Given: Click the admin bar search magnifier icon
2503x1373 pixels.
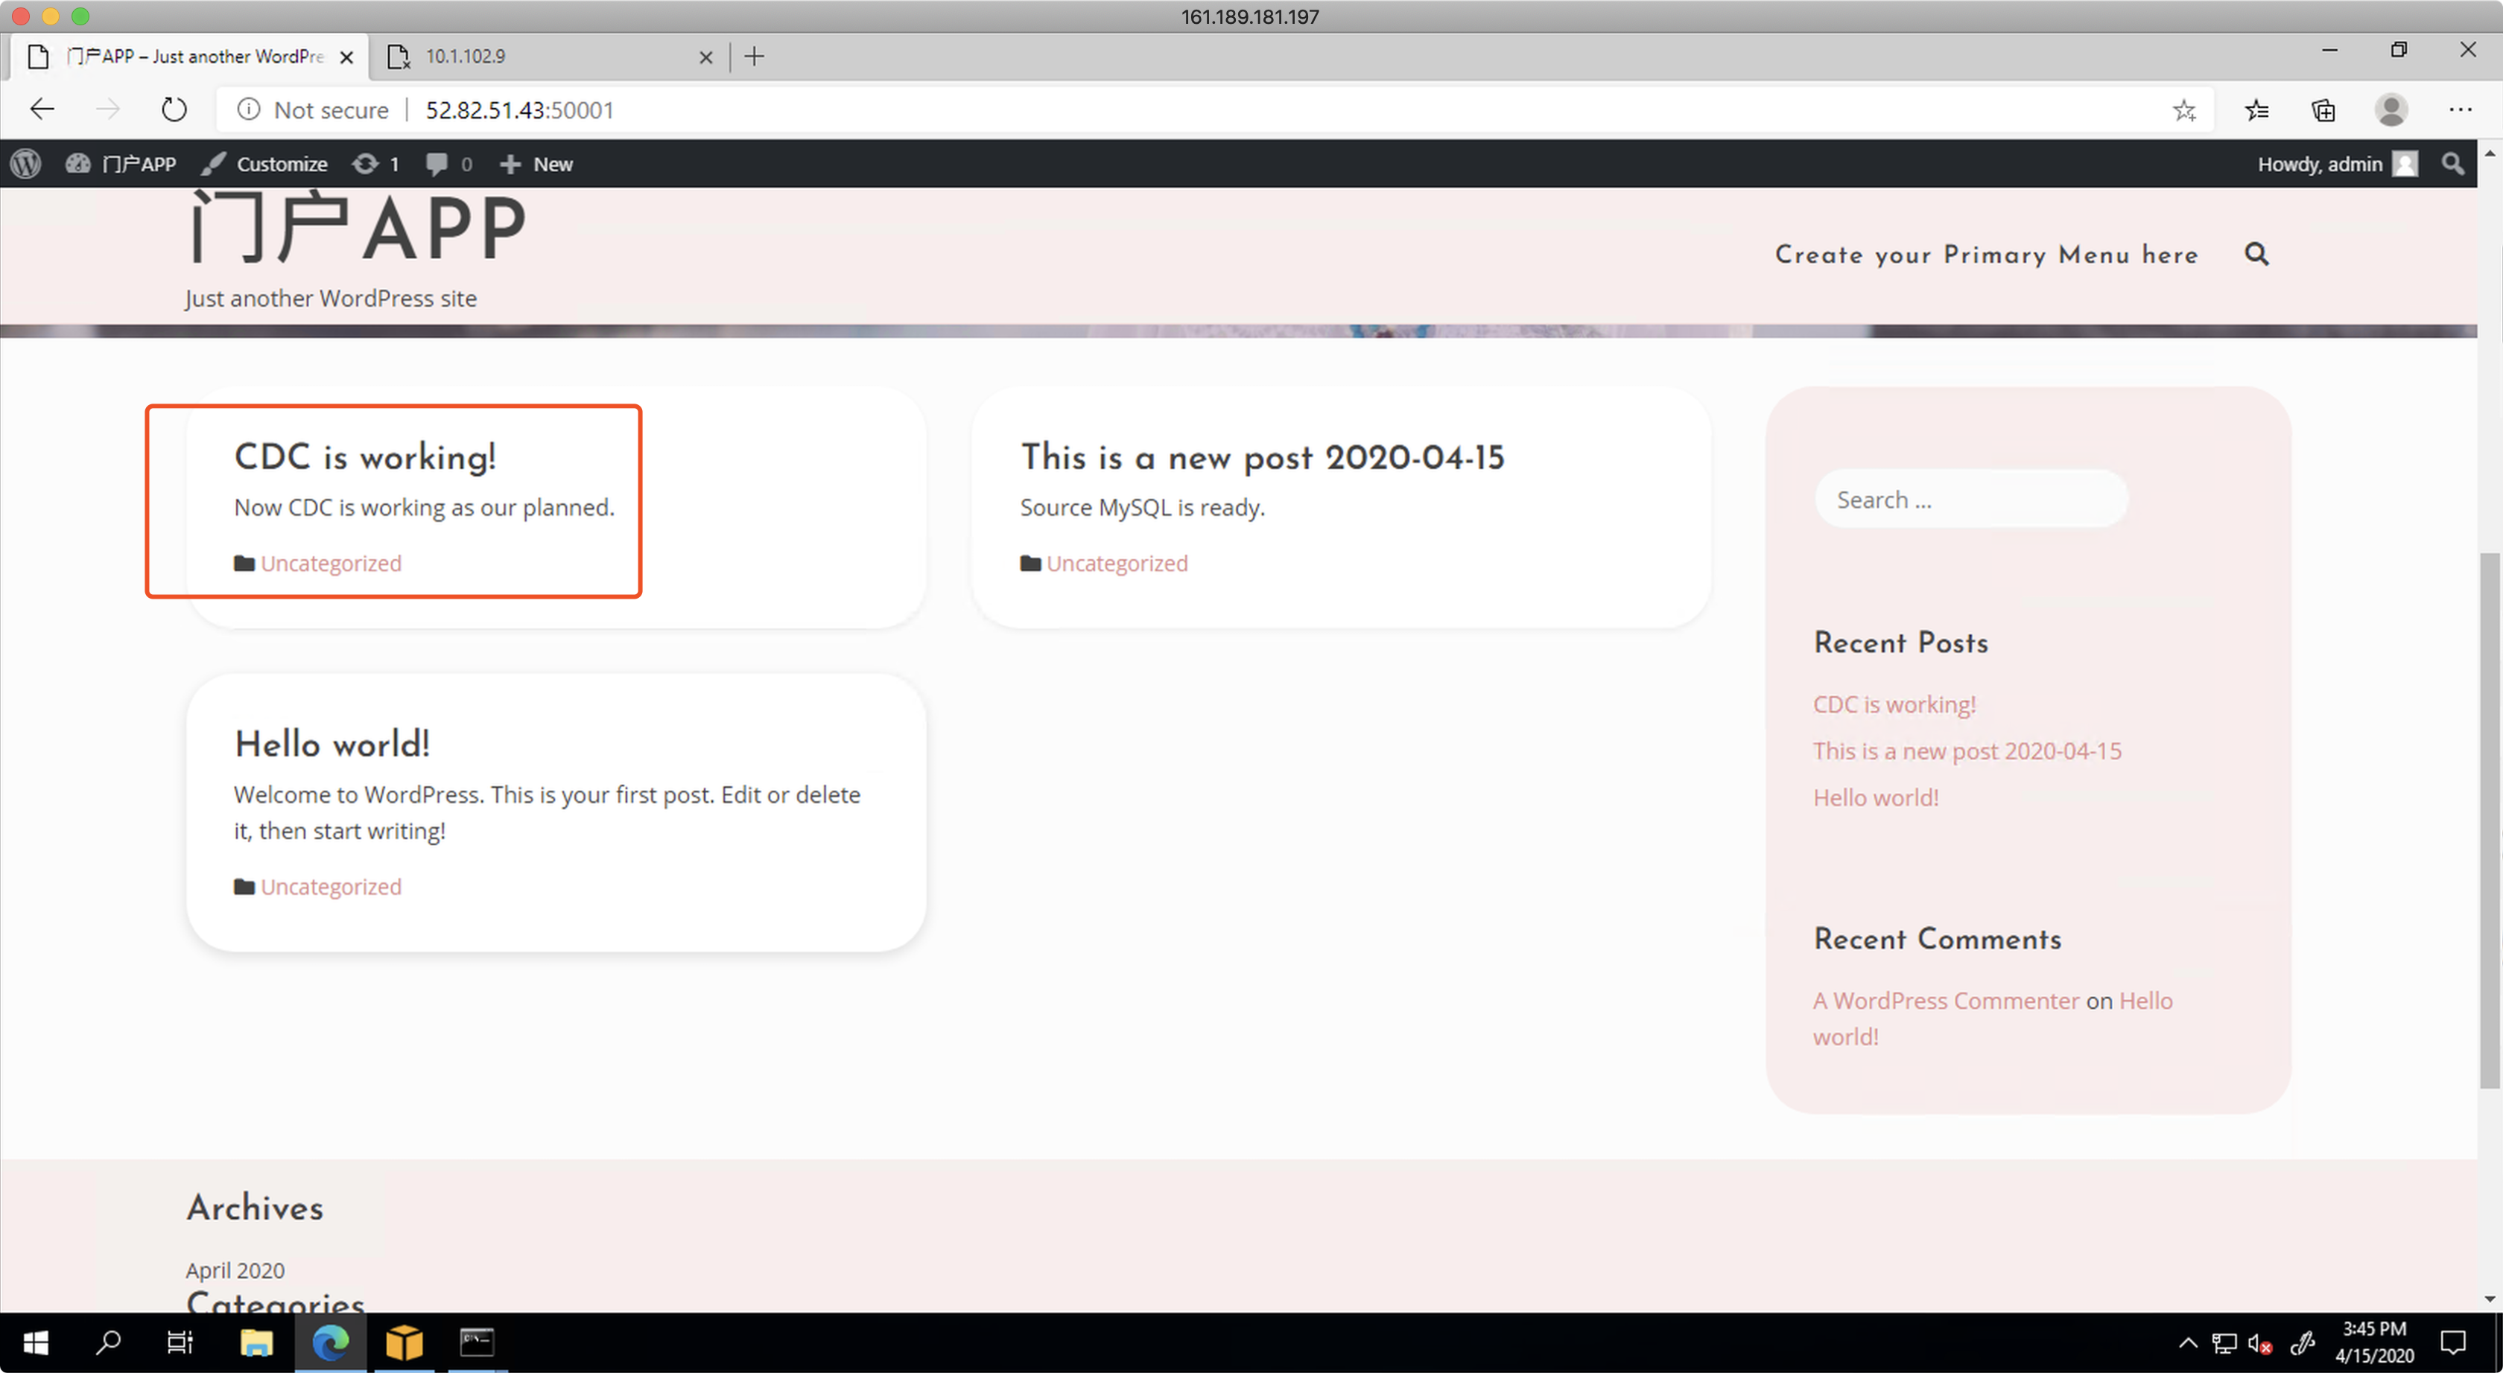Looking at the screenshot, I should point(2452,164).
